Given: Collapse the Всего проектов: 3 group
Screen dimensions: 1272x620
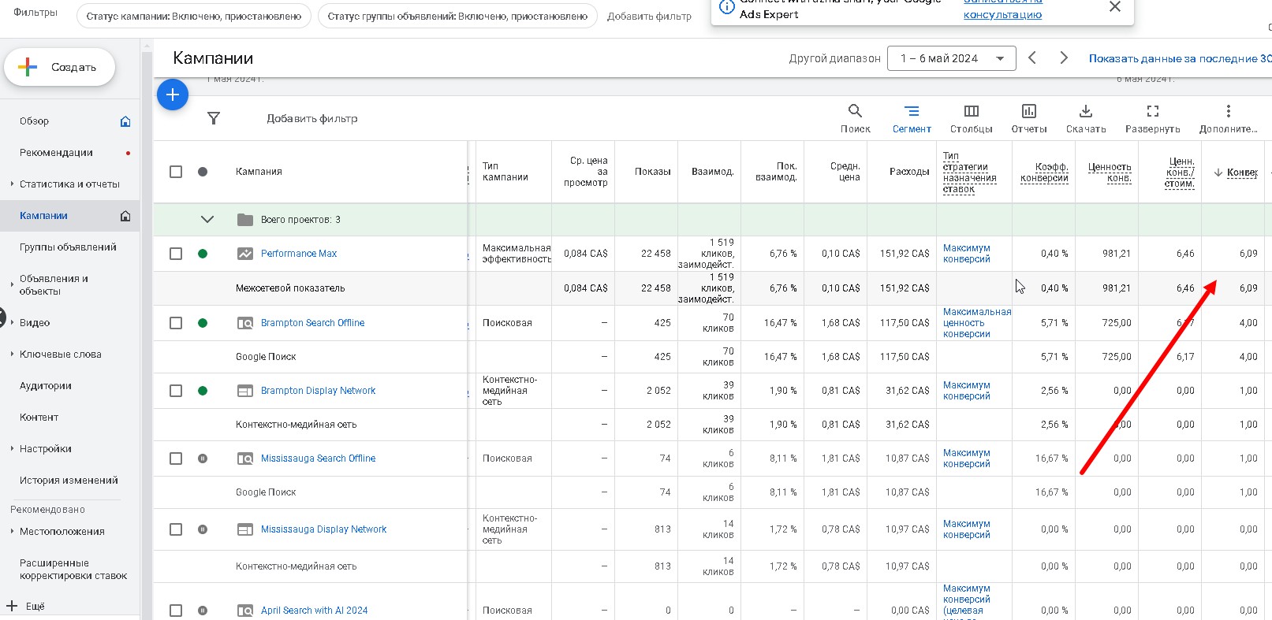Looking at the screenshot, I should point(207,220).
